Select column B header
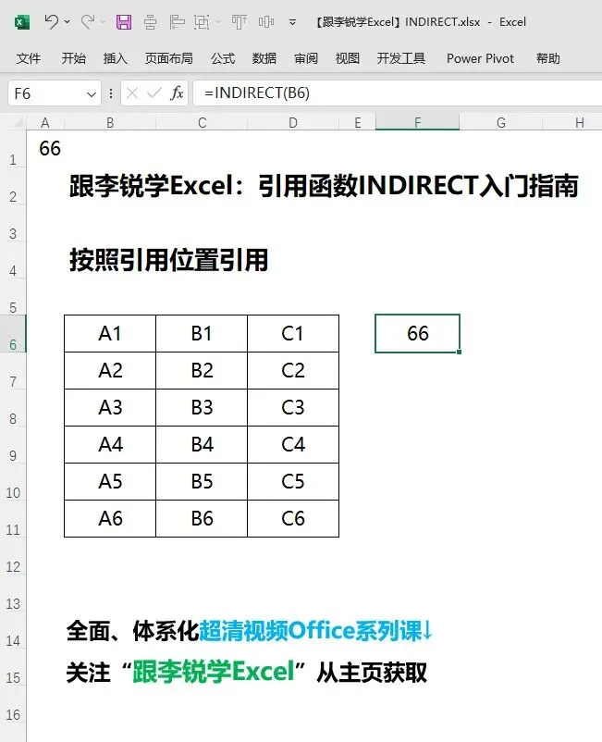602x742 pixels. [110, 123]
